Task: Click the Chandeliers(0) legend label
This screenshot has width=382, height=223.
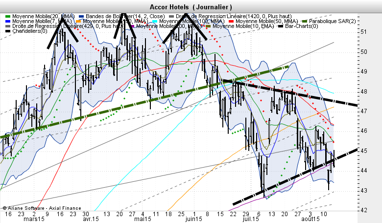Action: coord(30,31)
